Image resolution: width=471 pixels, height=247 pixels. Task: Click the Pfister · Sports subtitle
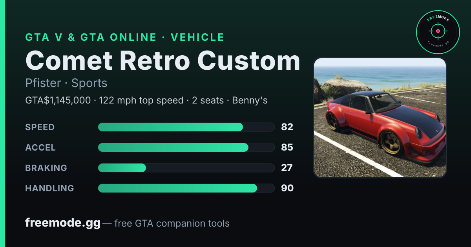pyautogui.click(x=66, y=83)
